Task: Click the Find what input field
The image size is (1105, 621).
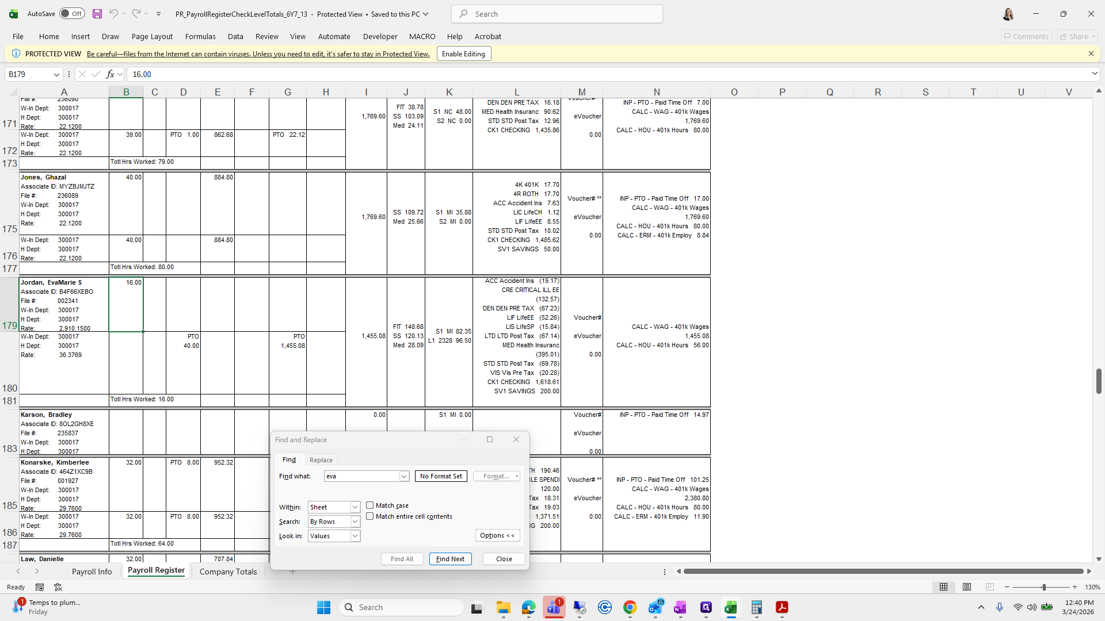Action: pos(361,476)
